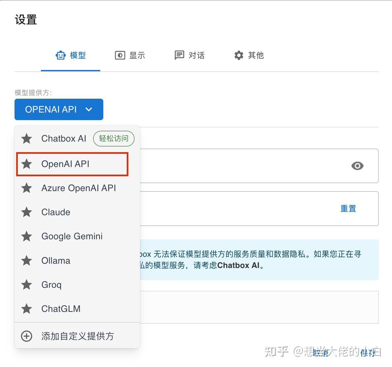The width and height of the screenshot is (392, 367).
Task: Select the ChatGLM provider entry
Action: 61,309
